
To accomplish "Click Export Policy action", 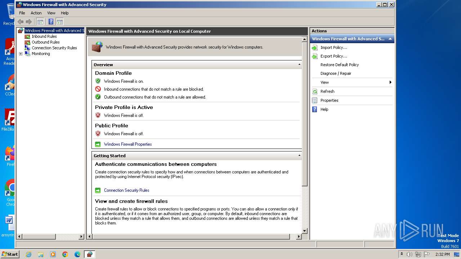I will (334, 56).
